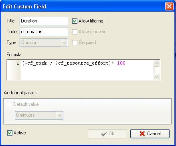Click the formula scrollbar up arrow
The image size is (176, 146).
coord(156,63)
